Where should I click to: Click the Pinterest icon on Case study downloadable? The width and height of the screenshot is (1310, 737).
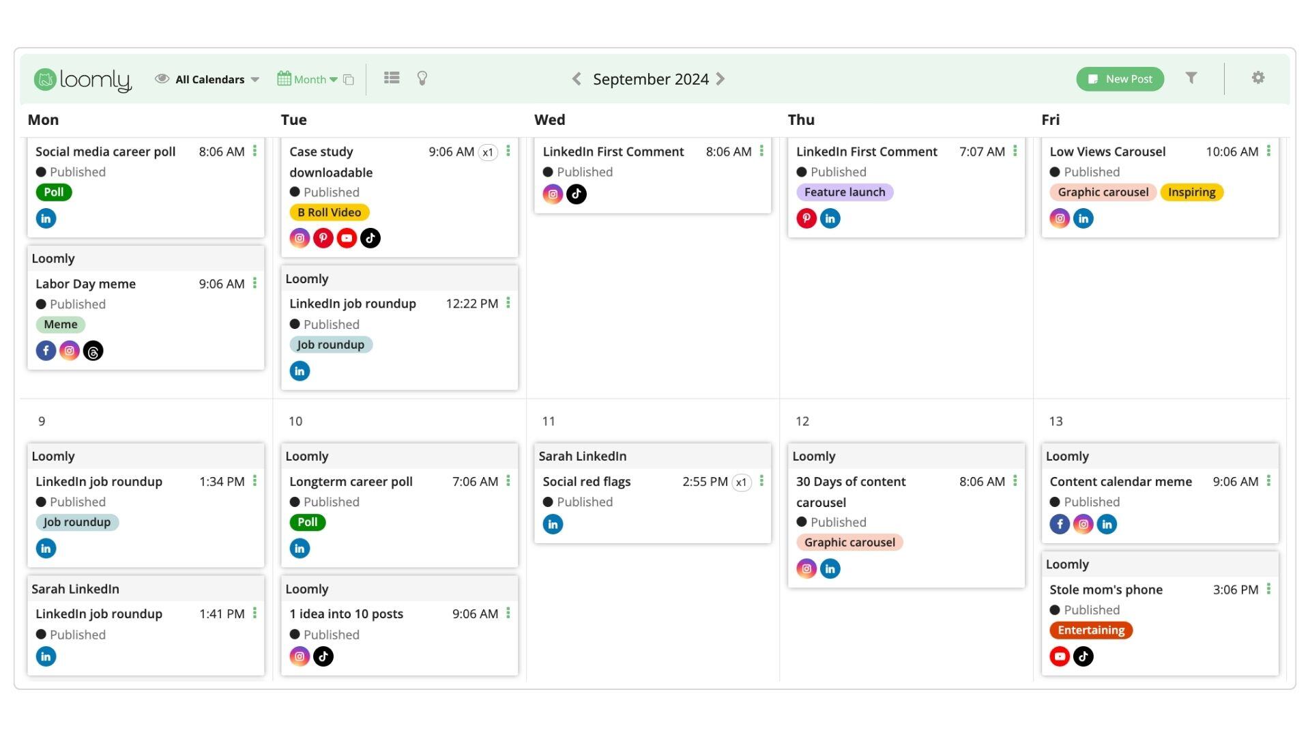[x=323, y=237]
